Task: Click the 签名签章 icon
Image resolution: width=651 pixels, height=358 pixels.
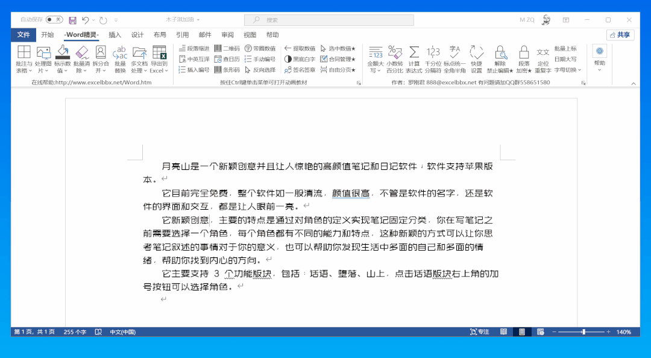Action: (301, 70)
